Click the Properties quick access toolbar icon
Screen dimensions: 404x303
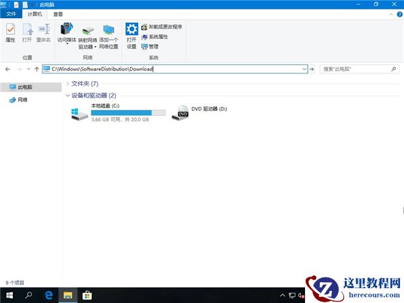(16, 5)
